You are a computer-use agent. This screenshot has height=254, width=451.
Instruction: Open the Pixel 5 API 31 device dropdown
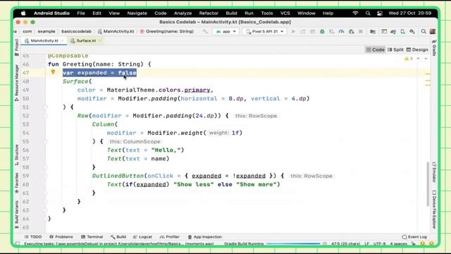(x=265, y=31)
